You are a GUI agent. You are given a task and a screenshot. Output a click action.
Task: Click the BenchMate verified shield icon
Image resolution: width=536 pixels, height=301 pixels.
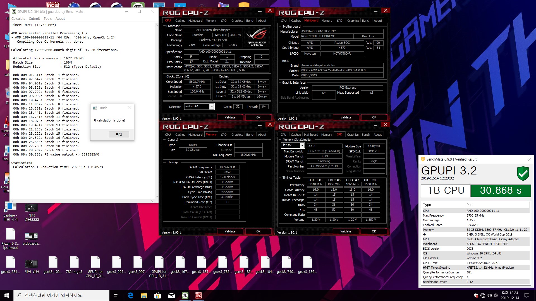click(523, 173)
